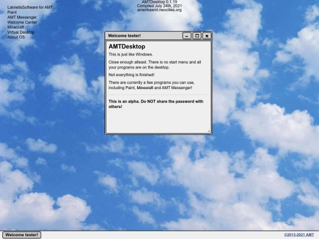Maximize the Welcome tester window
This screenshot has height=239, width=319.
point(197,36)
